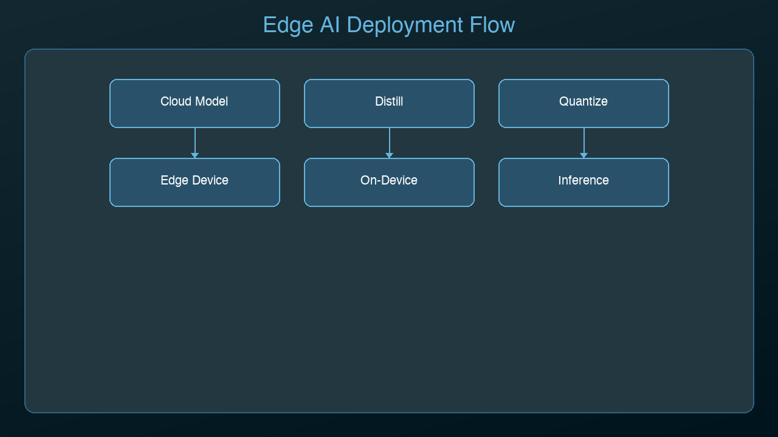The width and height of the screenshot is (778, 437).
Task: Click the arrow below Cloud Model
Action: coord(194,144)
